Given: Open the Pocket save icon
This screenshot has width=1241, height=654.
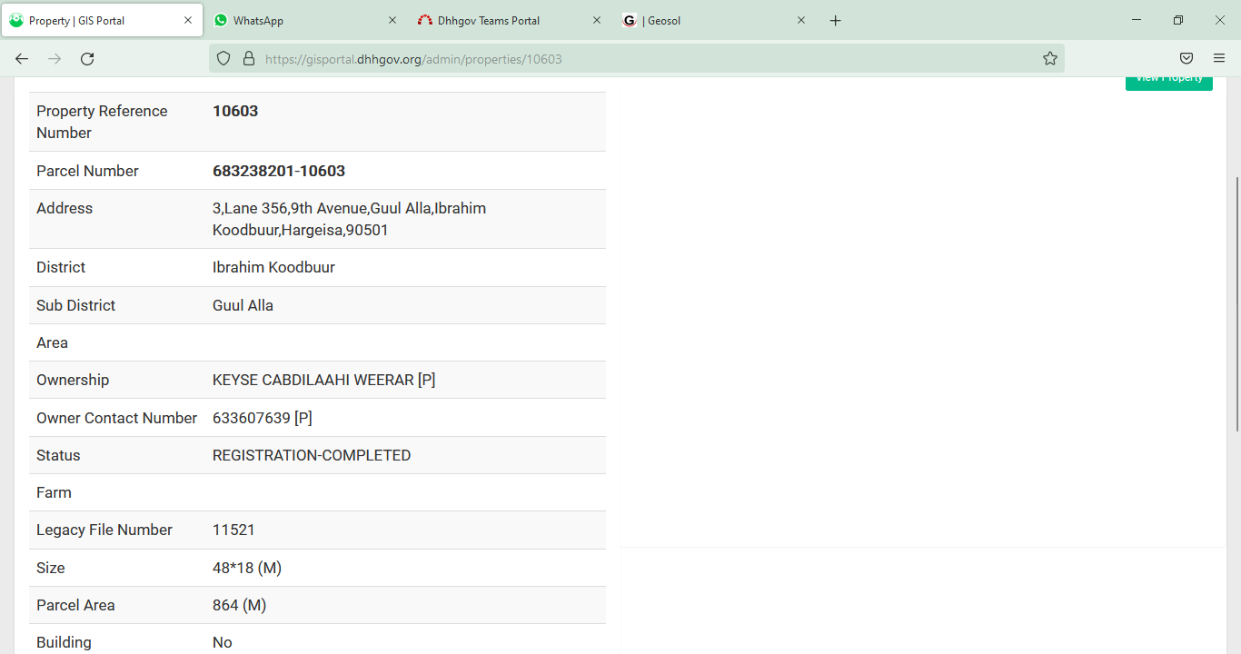Looking at the screenshot, I should (1186, 58).
